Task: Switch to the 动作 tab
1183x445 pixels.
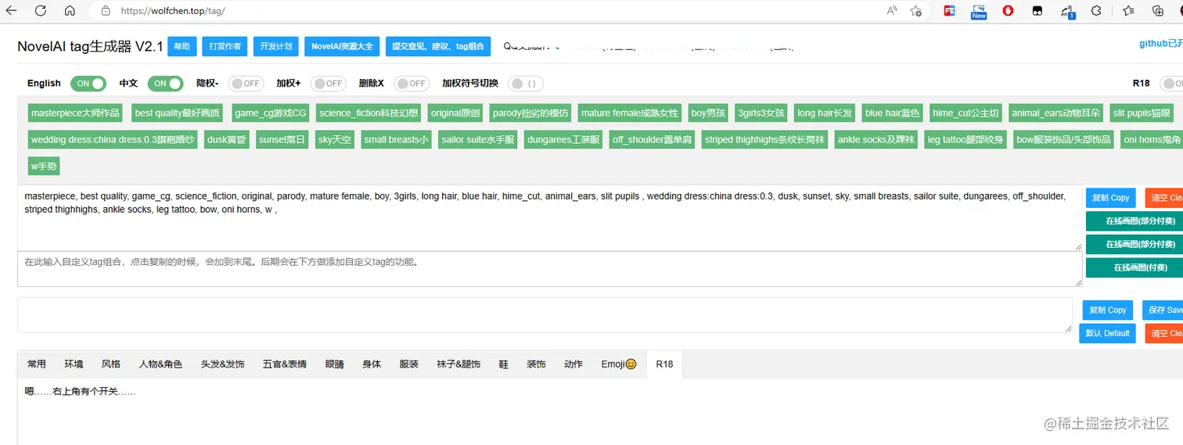Action: [x=574, y=364]
